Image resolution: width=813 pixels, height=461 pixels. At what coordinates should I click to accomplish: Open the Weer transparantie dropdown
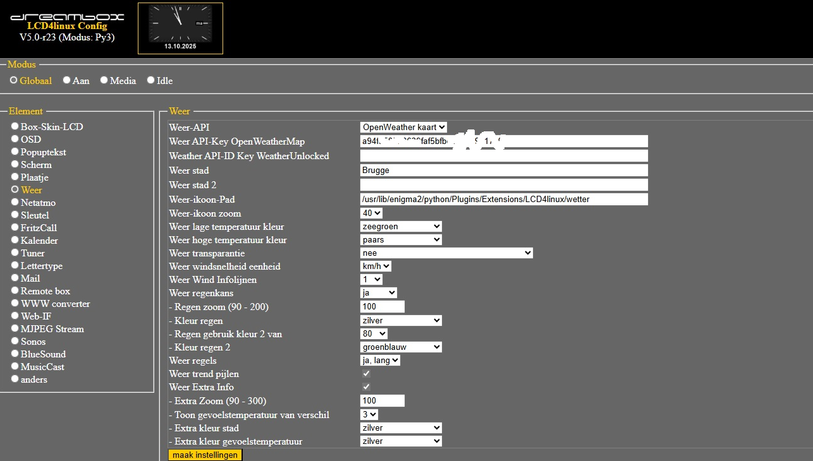pyautogui.click(x=446, y=253)
